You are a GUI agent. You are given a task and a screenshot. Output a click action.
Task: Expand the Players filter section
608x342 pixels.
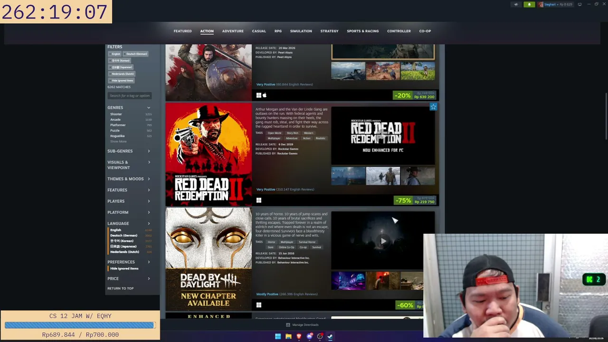(x=129, y=201)
